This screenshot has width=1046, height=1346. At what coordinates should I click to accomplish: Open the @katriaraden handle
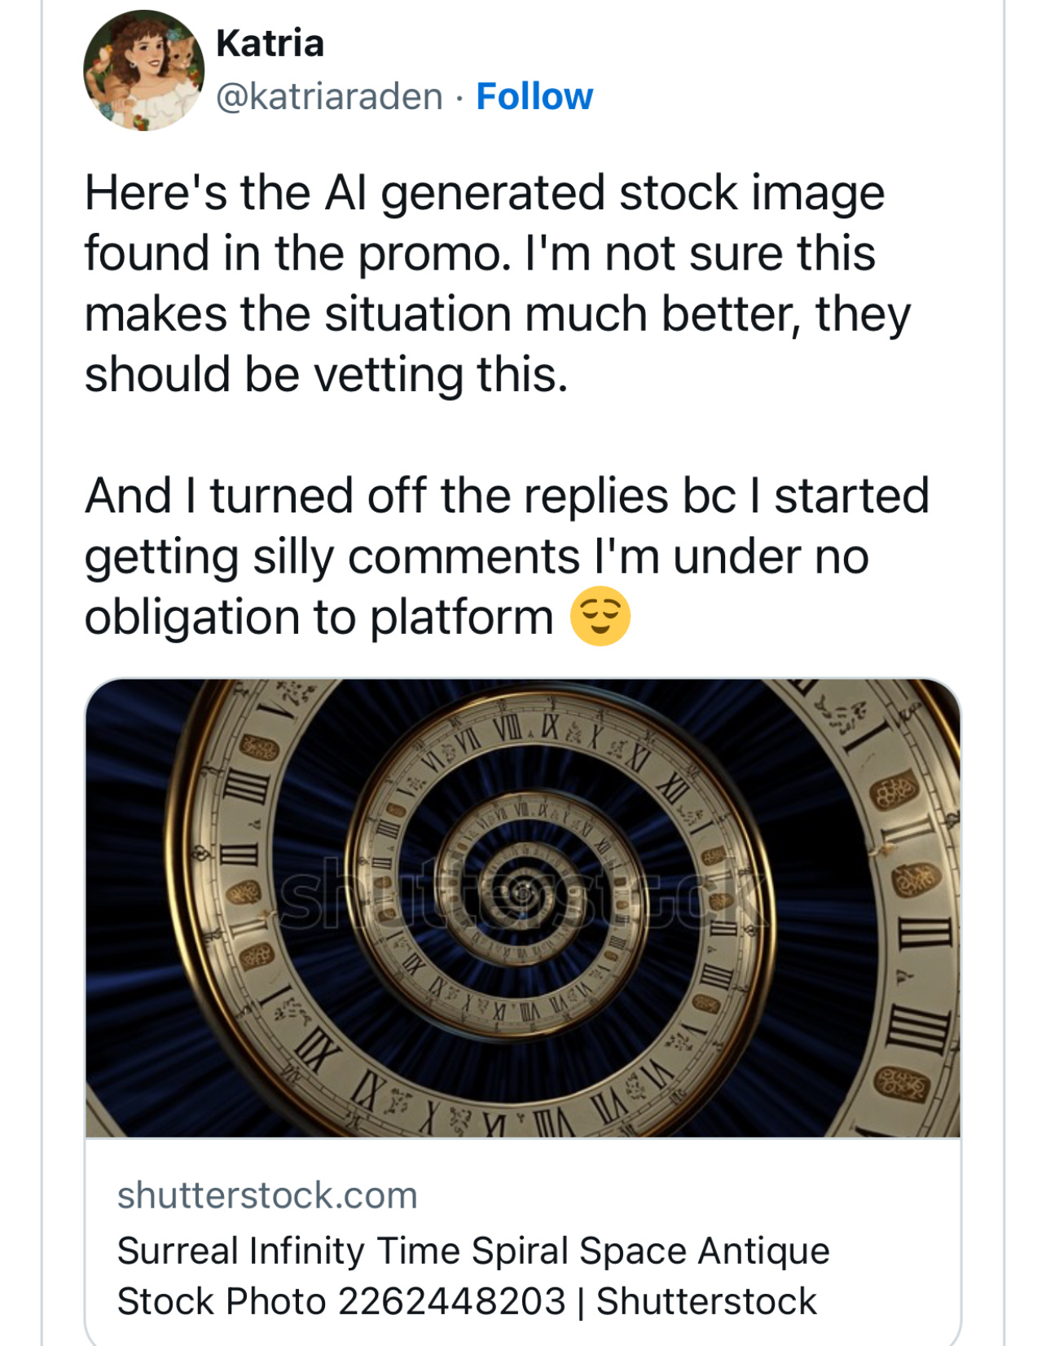[x=329, y=97]
